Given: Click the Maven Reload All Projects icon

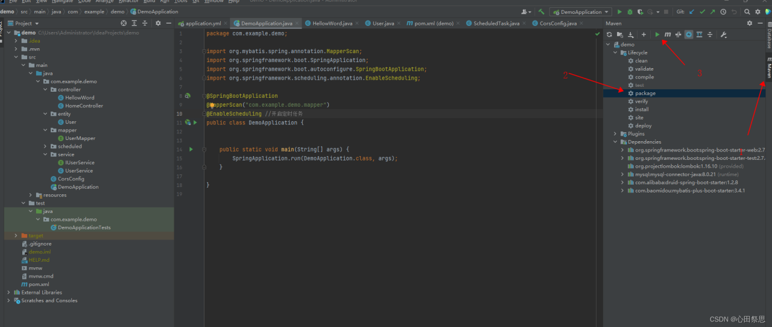Looking at the screenshot, I should [x=609, y=35].
